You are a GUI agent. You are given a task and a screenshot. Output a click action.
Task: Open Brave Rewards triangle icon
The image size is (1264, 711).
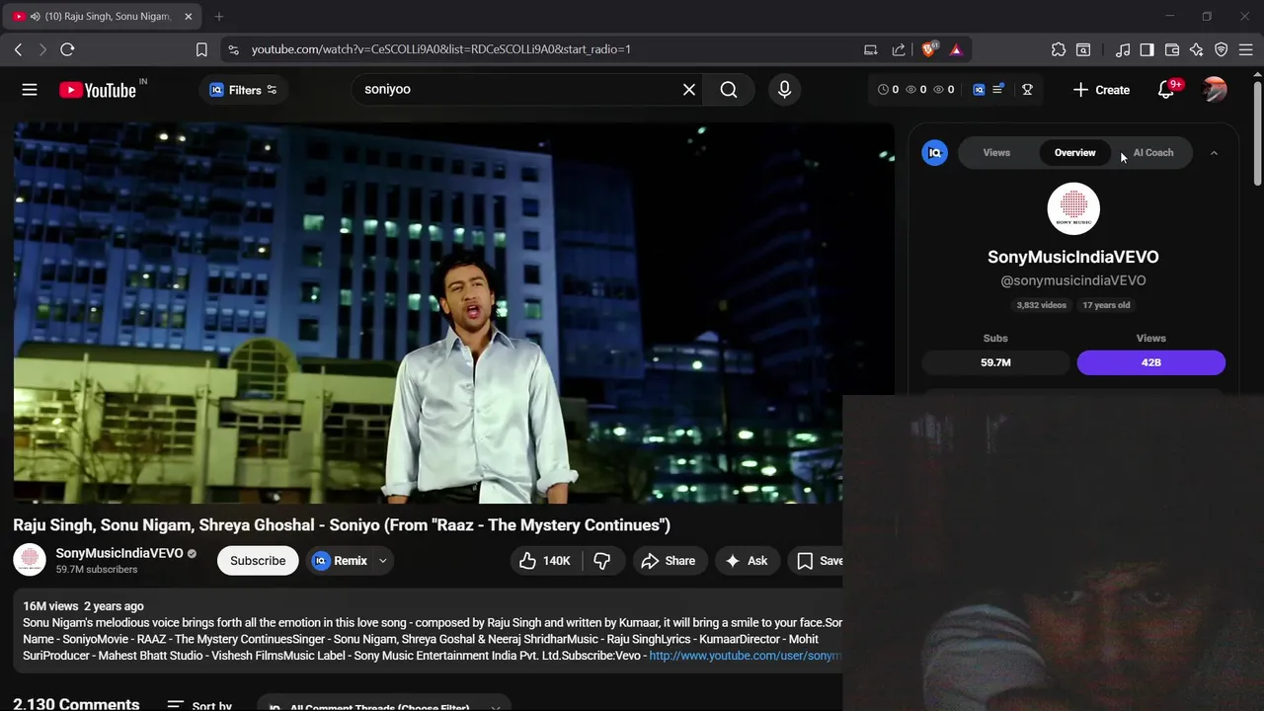tap(956, 49)
